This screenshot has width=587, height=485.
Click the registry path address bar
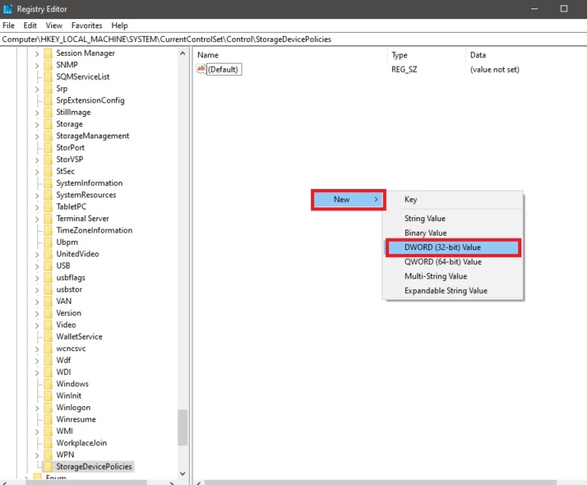pyautogui.click(x=293, y=39)
